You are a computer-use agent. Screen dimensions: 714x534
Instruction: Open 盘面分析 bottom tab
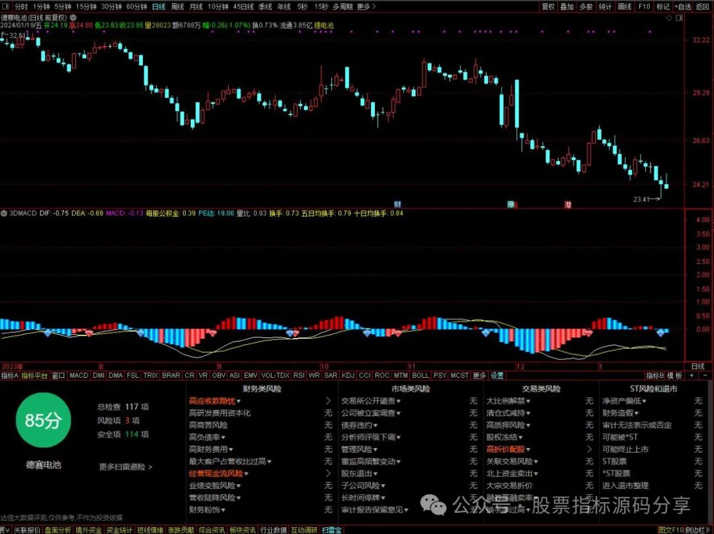click(x=58, y=530)
